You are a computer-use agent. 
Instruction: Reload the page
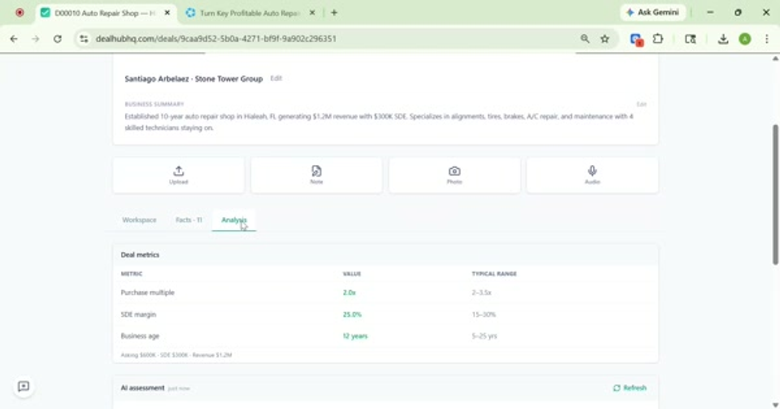pos(57,39)
